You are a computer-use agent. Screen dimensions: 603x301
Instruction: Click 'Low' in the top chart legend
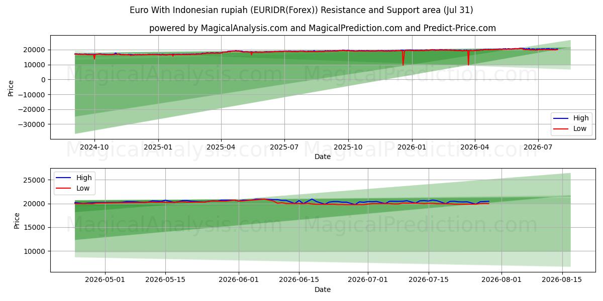(580, 128)
